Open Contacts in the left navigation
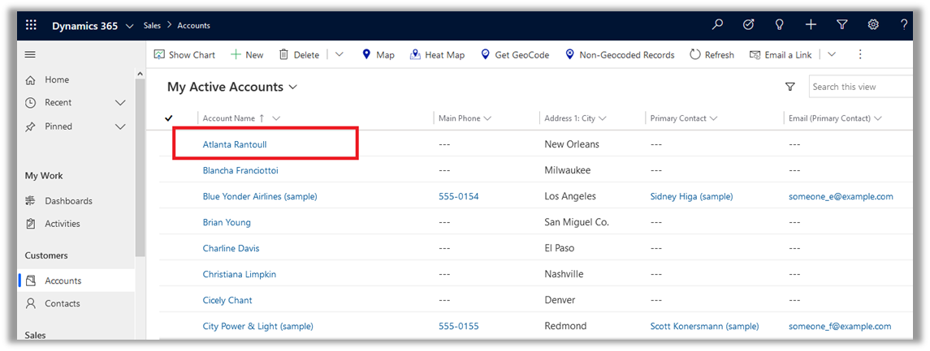This screenshot has width=930, height=351. click(x=63, y=303)
